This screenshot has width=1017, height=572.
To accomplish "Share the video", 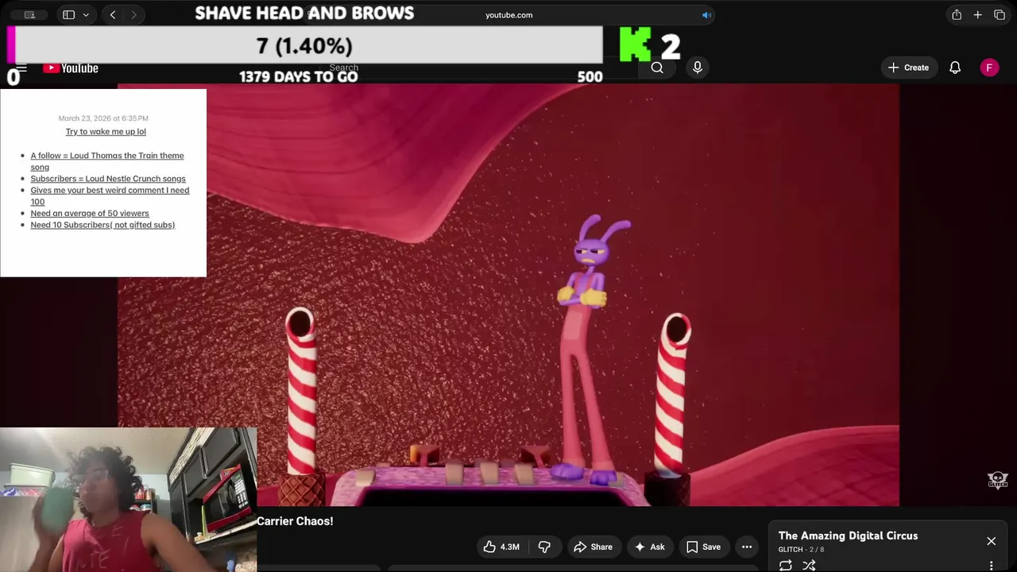I will click(x=593, y=547).
